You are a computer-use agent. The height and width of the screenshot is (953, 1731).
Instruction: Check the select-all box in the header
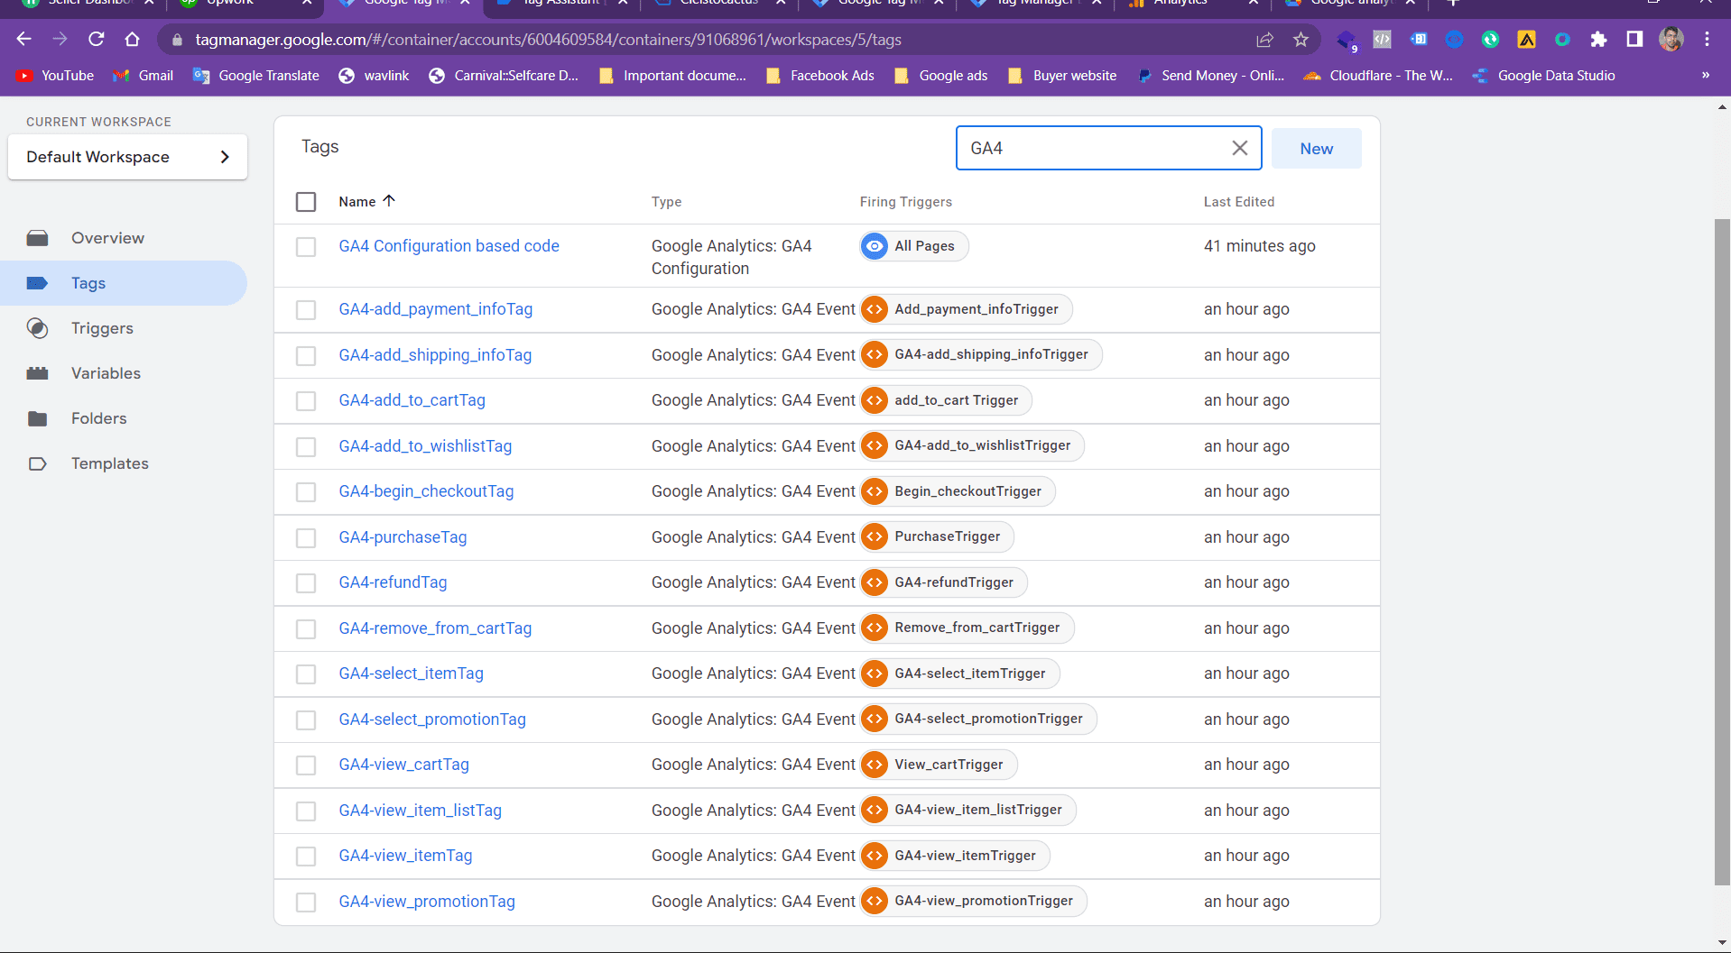[306, 202]
